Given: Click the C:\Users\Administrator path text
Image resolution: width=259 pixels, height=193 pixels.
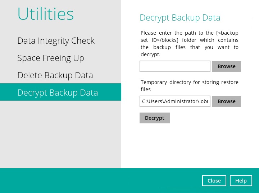Looking at the screenshot, I should 174,101.
